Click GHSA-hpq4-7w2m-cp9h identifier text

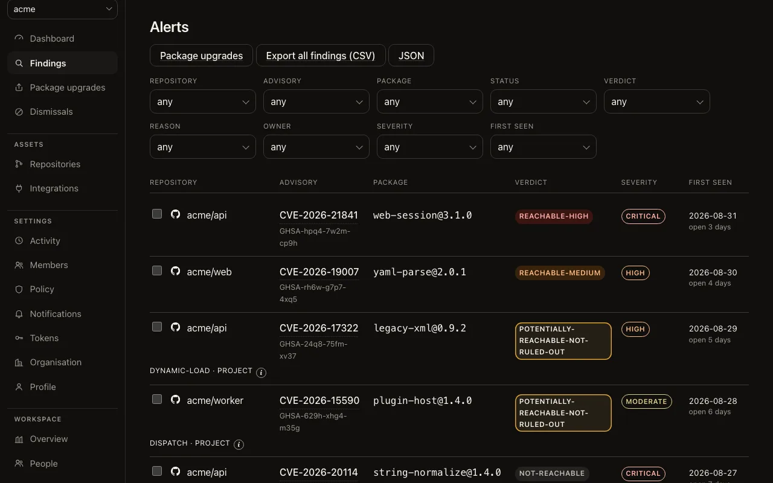315,237
